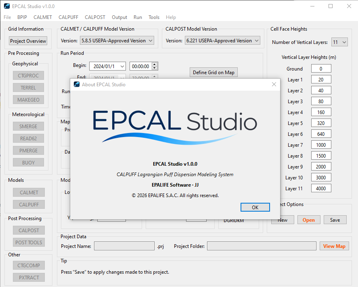Expand the CALMET / CALPUFF version dropdown

(x=151, y=41)
